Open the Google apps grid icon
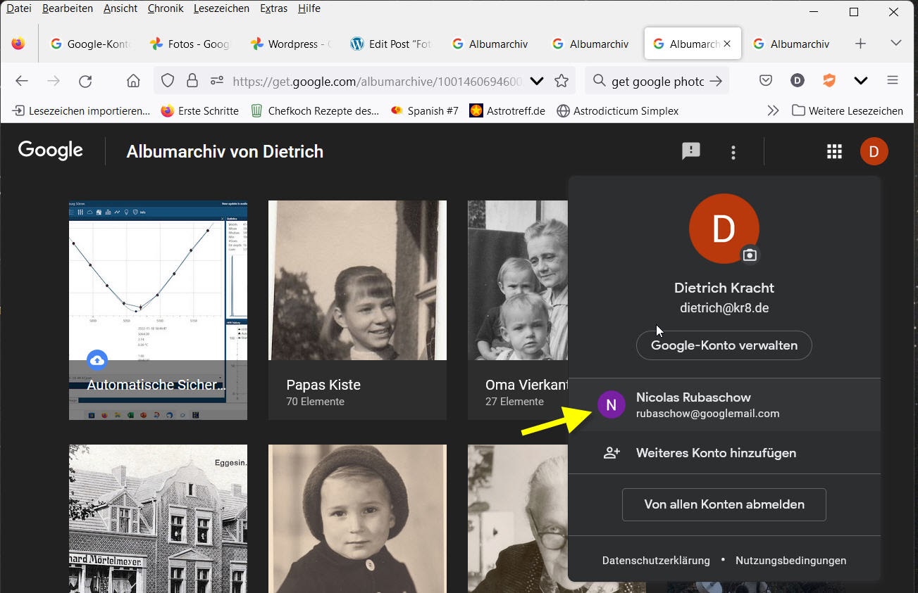This screenshot has width=918, height=593. 834,151
